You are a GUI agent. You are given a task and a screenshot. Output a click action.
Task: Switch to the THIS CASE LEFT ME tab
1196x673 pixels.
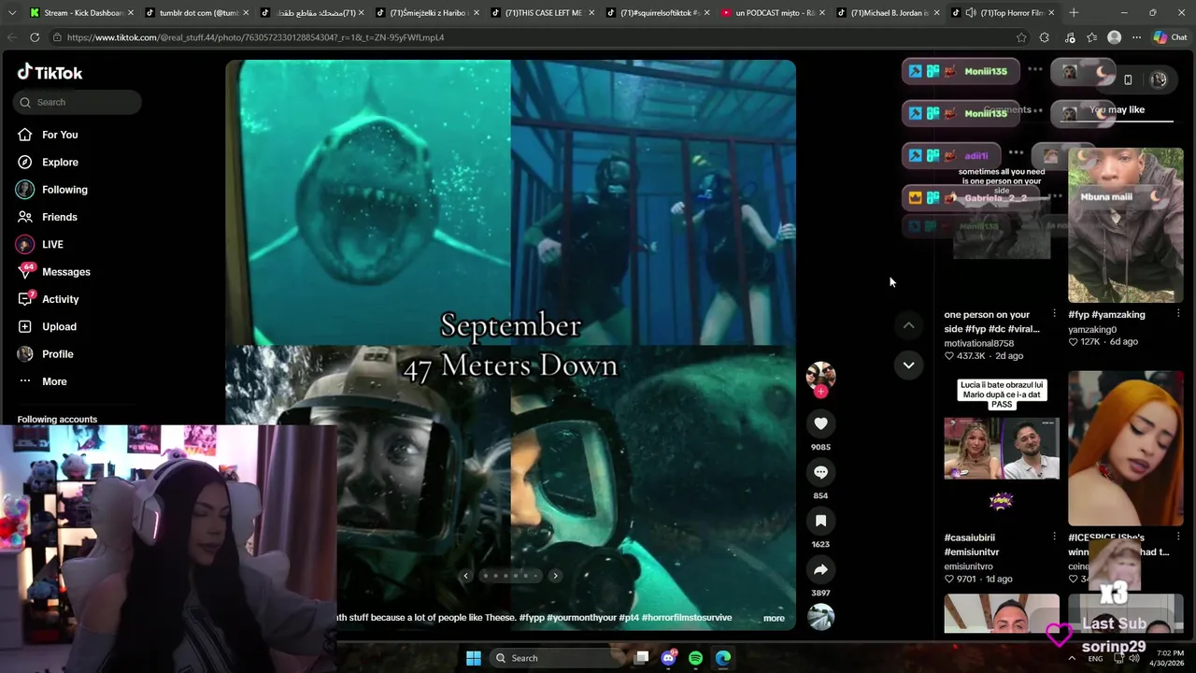pos(542,13)
